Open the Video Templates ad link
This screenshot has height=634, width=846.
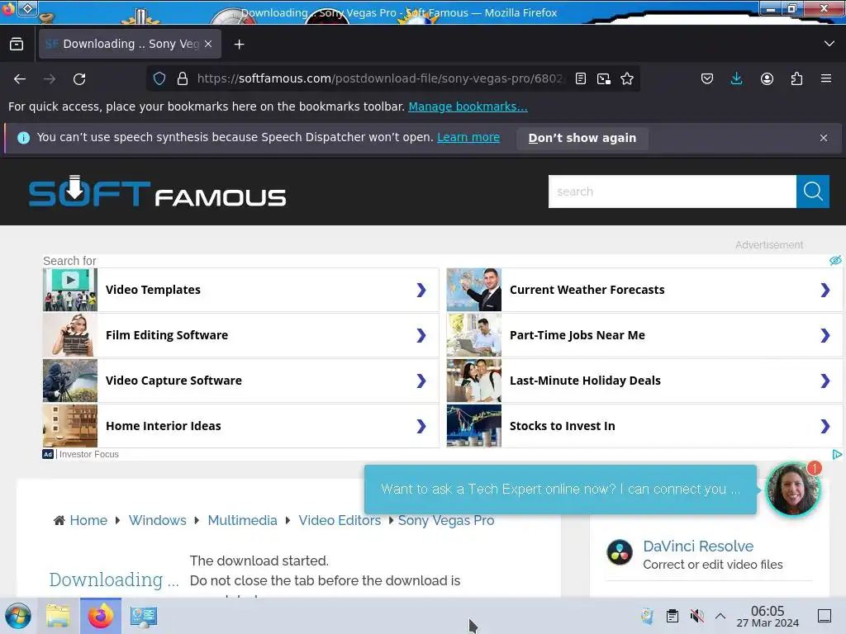(x=240, y=290)
